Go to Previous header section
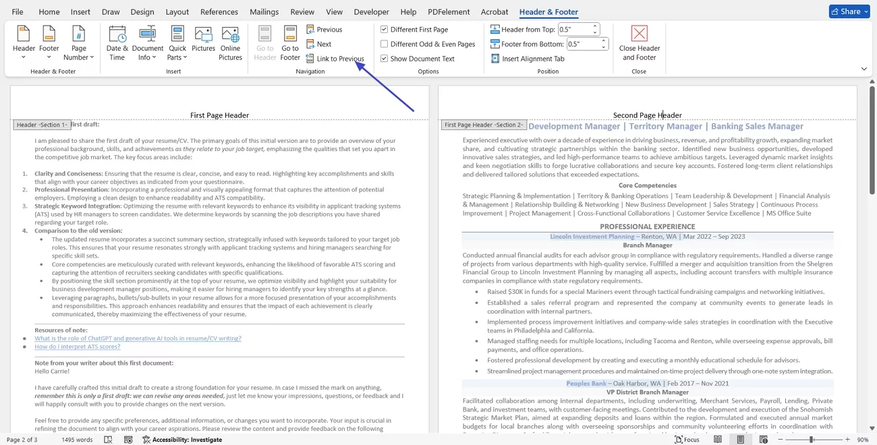Image resolution: width=877 pixels, height=445 pixels. click(324, 30)
